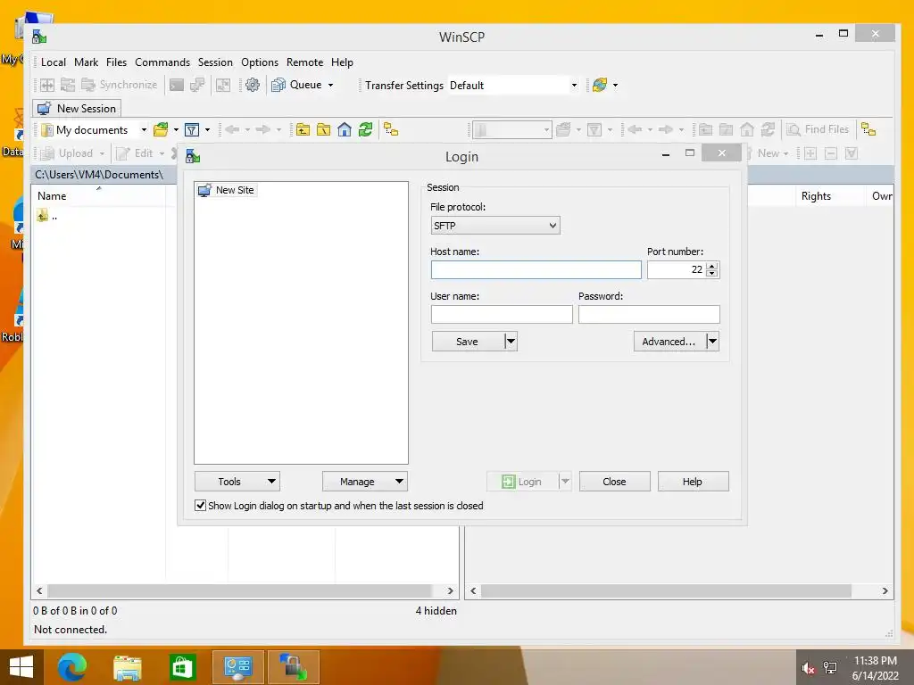Show the local directory tree icon
Viewport: 914px width, 685px height.
point(391,130)
